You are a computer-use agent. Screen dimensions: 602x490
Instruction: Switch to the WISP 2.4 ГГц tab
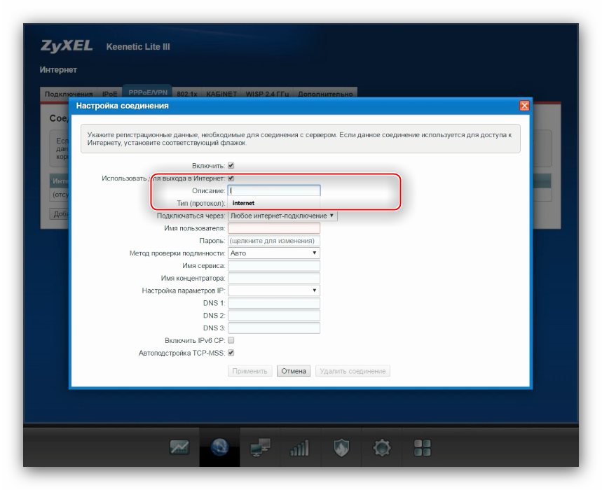pos(267,94)
